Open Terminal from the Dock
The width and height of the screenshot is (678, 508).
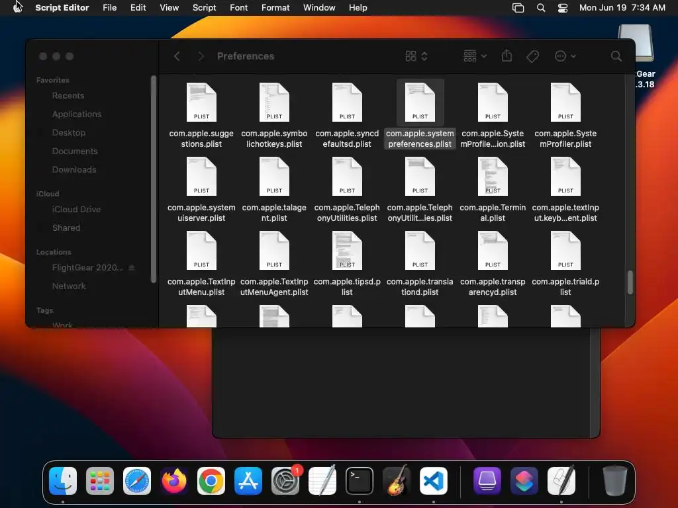(x=360, y=481)
